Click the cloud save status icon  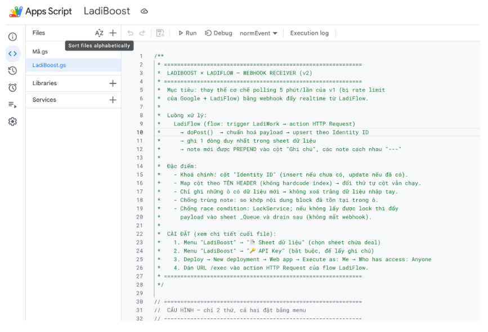144,11
